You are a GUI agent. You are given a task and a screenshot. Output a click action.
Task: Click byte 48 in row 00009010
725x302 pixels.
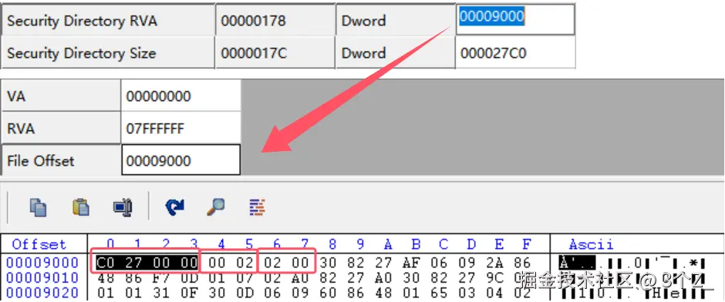(106, 277)
